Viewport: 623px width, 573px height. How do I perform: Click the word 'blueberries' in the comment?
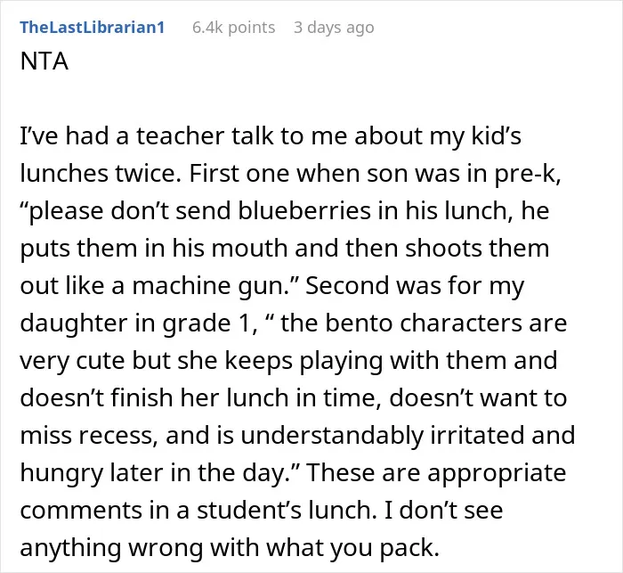tap(304, 210)
